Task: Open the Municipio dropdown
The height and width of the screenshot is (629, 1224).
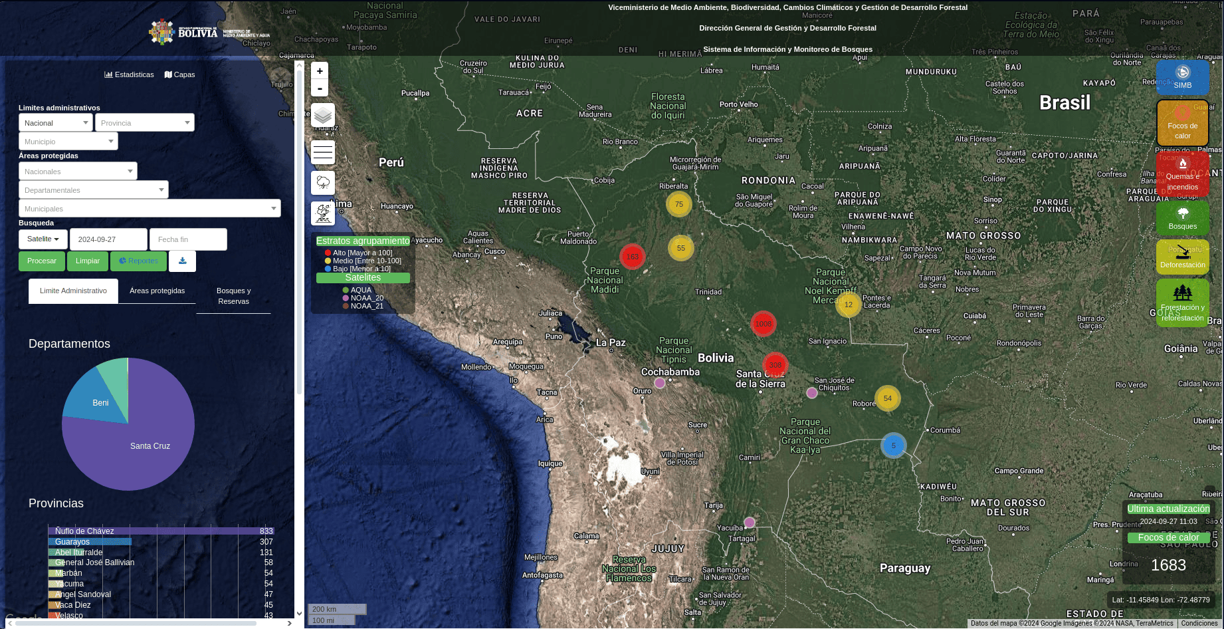Action: tap(68, 142)
